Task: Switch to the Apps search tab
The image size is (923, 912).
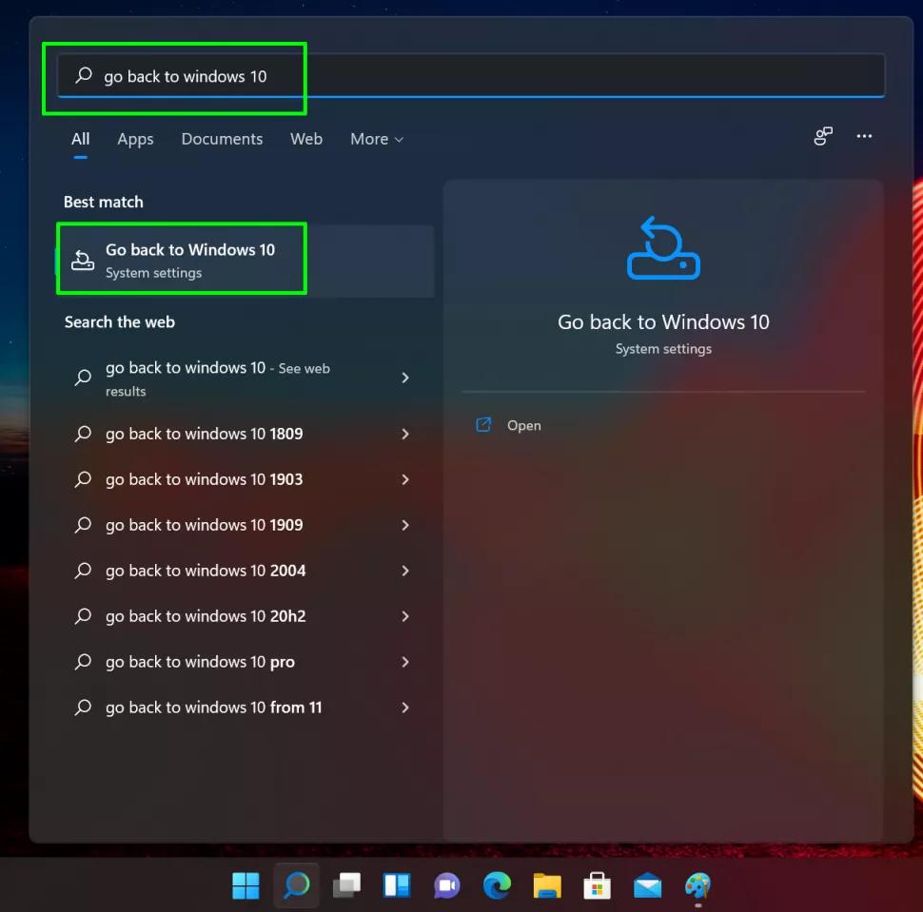Action: (x=135, y=139)
